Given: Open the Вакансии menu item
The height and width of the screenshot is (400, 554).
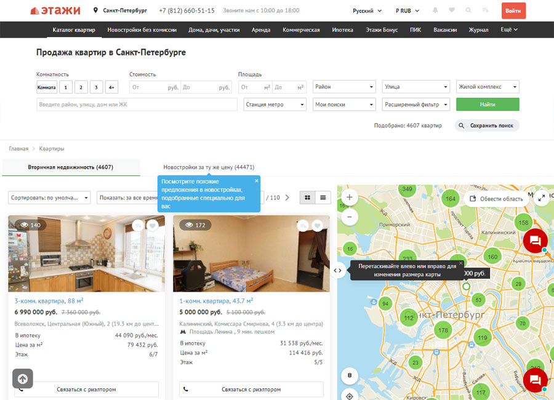Looking at the screenshot, I should [x=445, y=30].
